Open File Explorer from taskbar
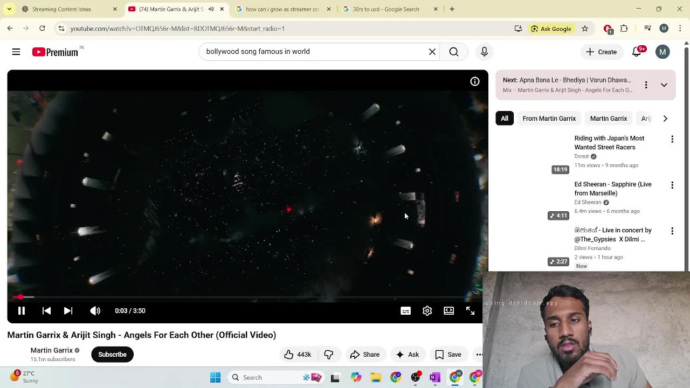This screenshot has width=690, height=388. coord(376,378)
